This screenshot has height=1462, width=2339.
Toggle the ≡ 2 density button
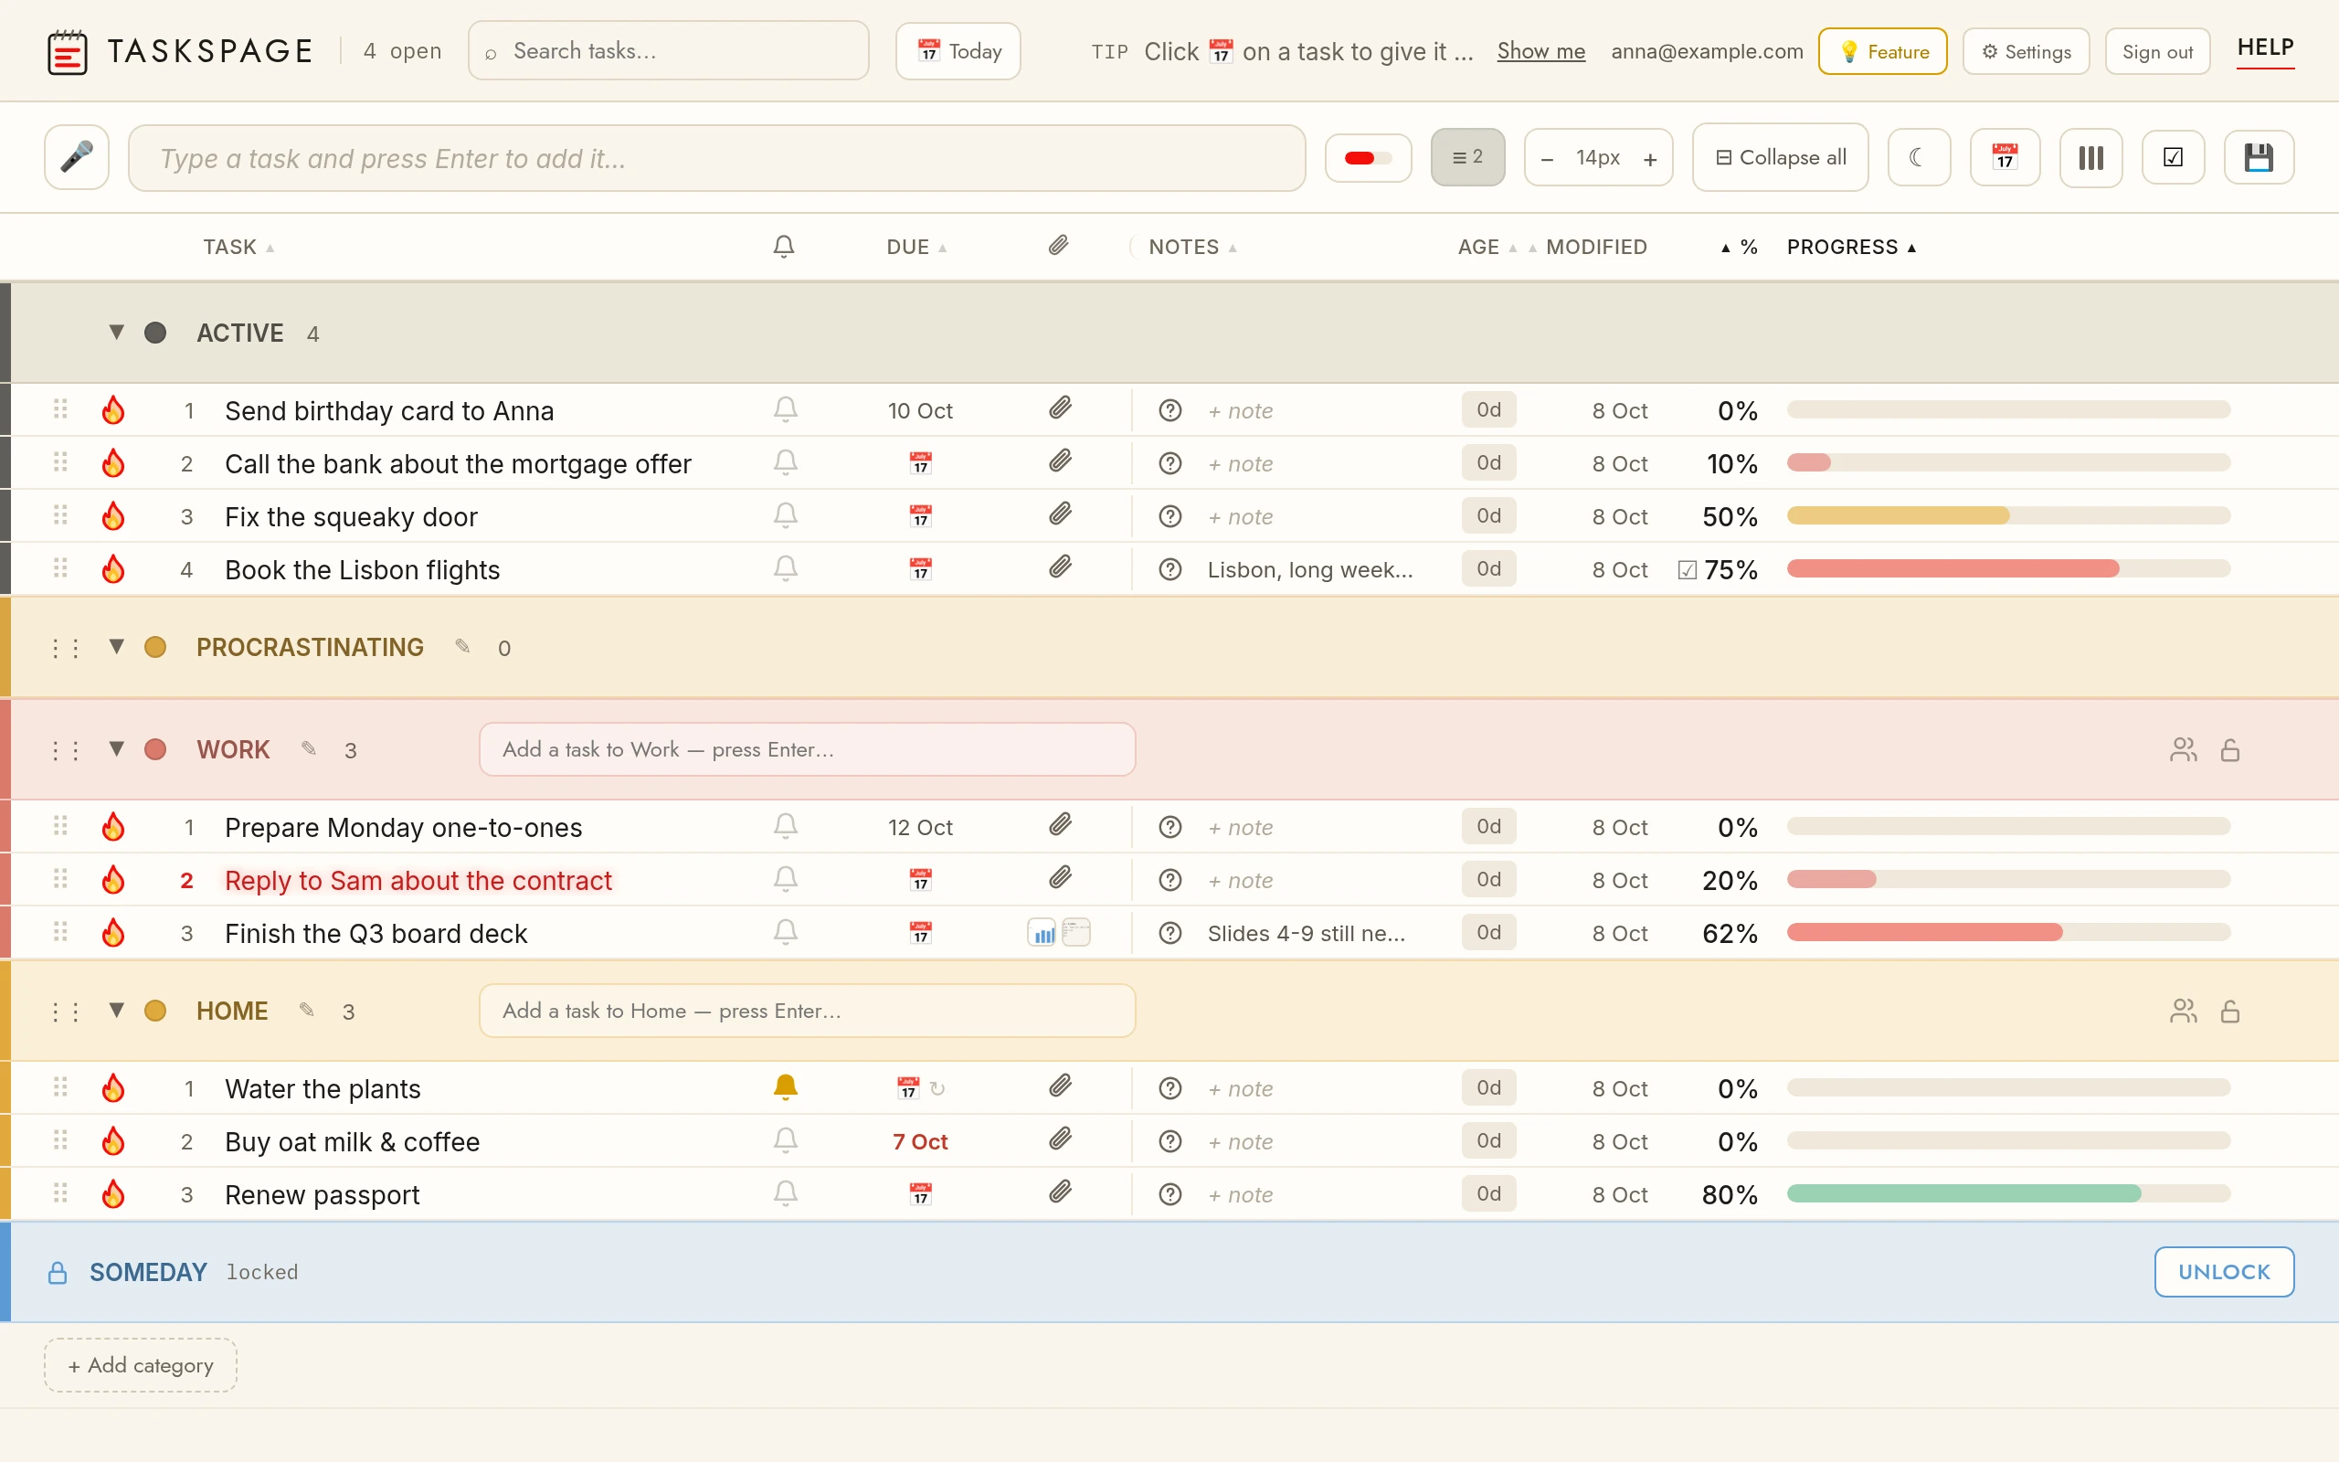[x=1467, y=156]
